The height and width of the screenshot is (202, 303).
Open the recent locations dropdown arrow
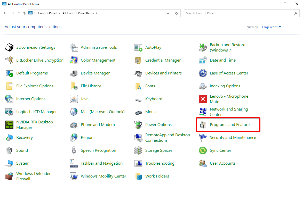(19, 13)
